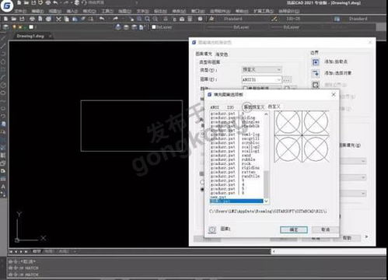Image resolution: width=388 pixels, height=280 pixels.
Task: Switch to the 自定义 custom tab in palette
Action: [274, 107]
